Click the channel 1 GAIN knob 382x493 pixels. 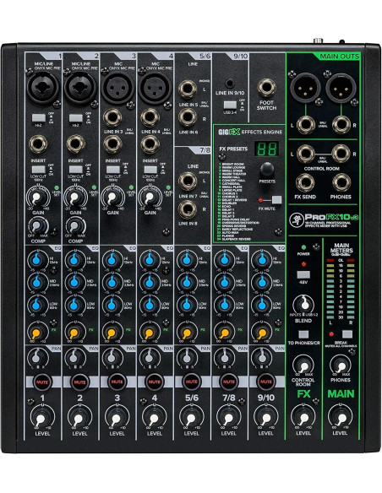coord(37,198)
